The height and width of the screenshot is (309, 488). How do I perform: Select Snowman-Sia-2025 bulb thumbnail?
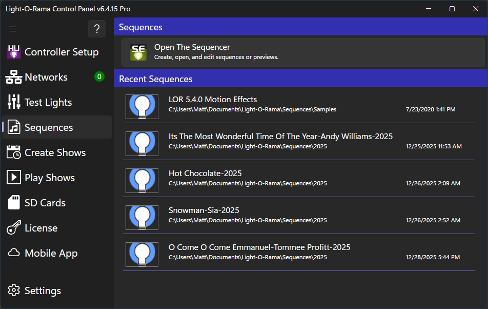[x=142, y=218]
